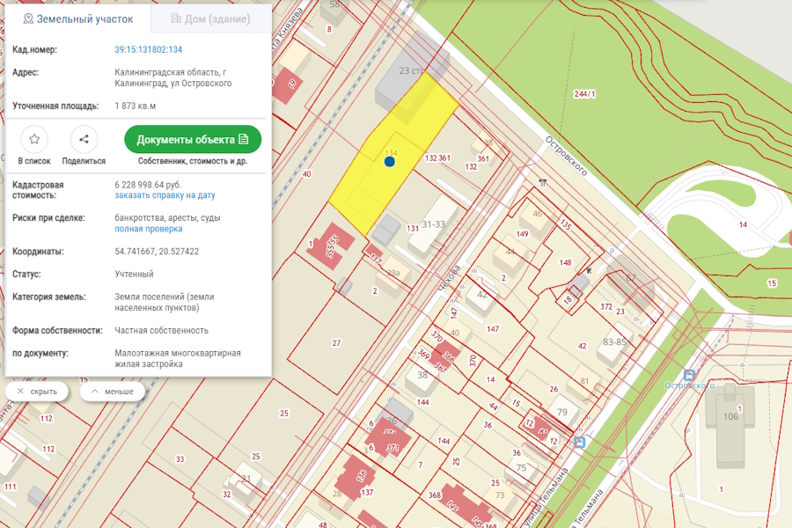792x528 pixels.
Task: Collapse details using the меньше button
Action: pos(112,391)
